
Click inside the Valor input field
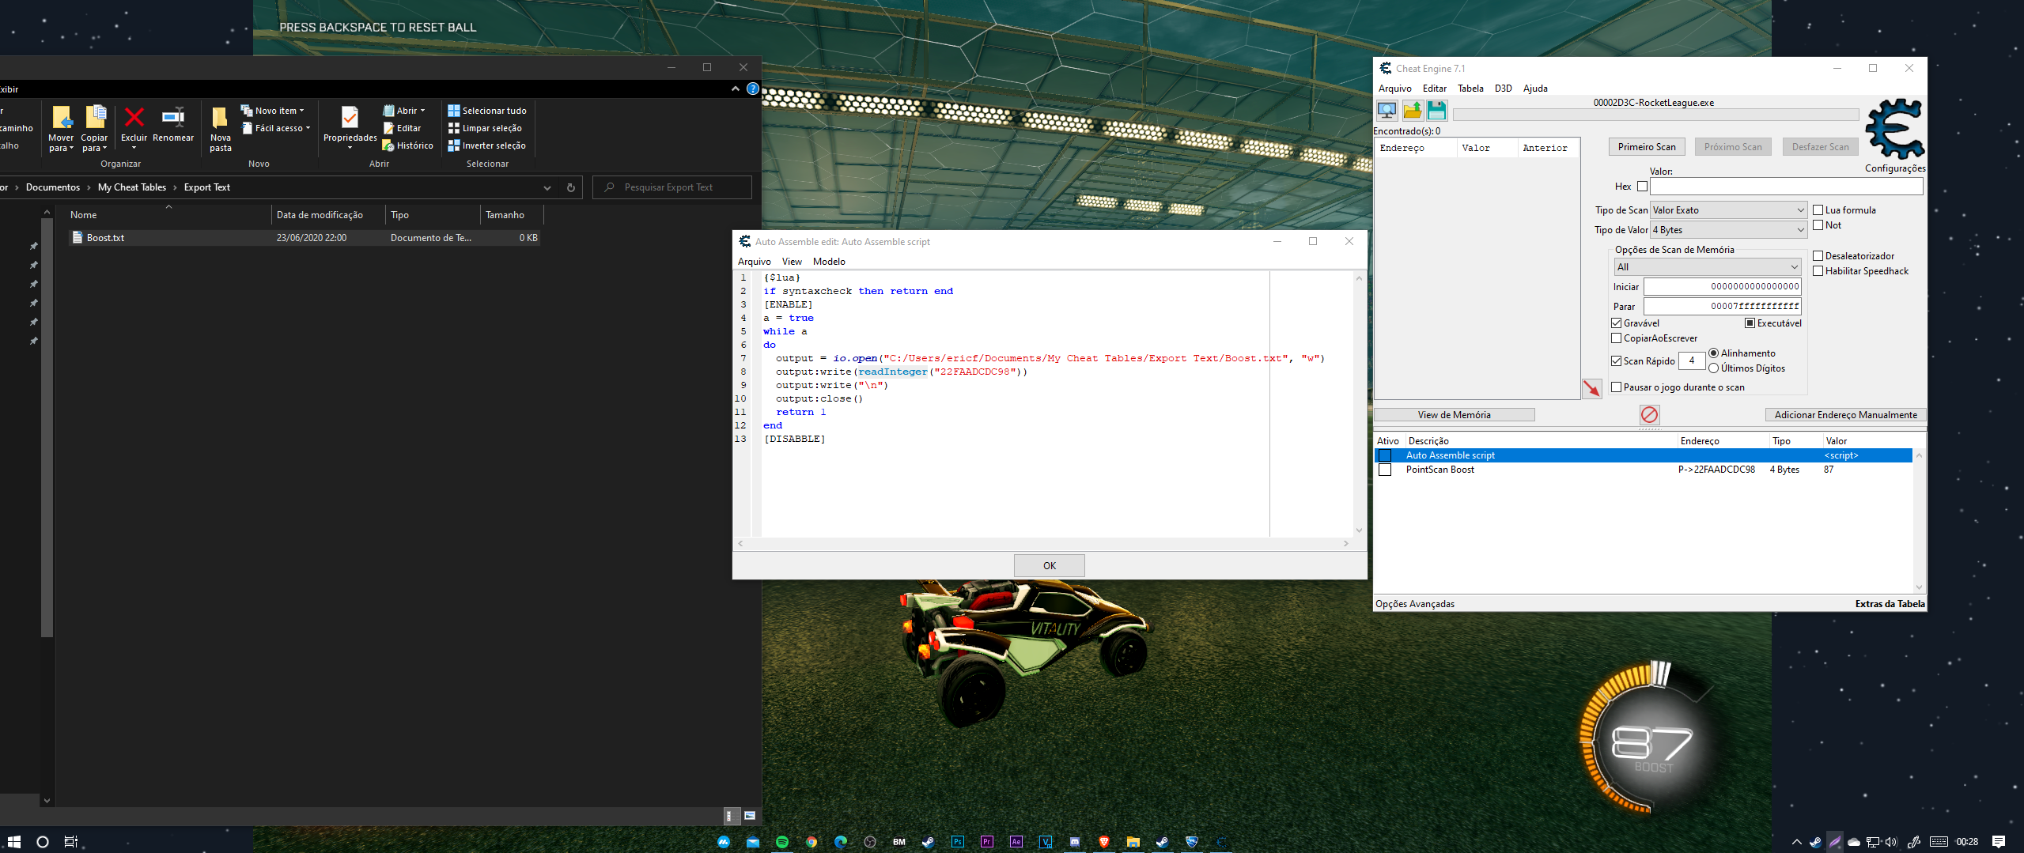coord(1786,186)
